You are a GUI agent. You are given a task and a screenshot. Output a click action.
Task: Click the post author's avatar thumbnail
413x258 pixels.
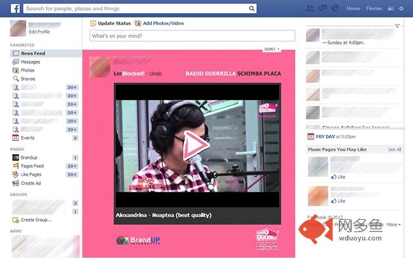click(99, 67)
